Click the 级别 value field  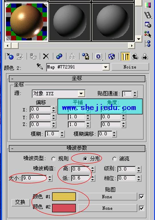(x=127, y=169)
